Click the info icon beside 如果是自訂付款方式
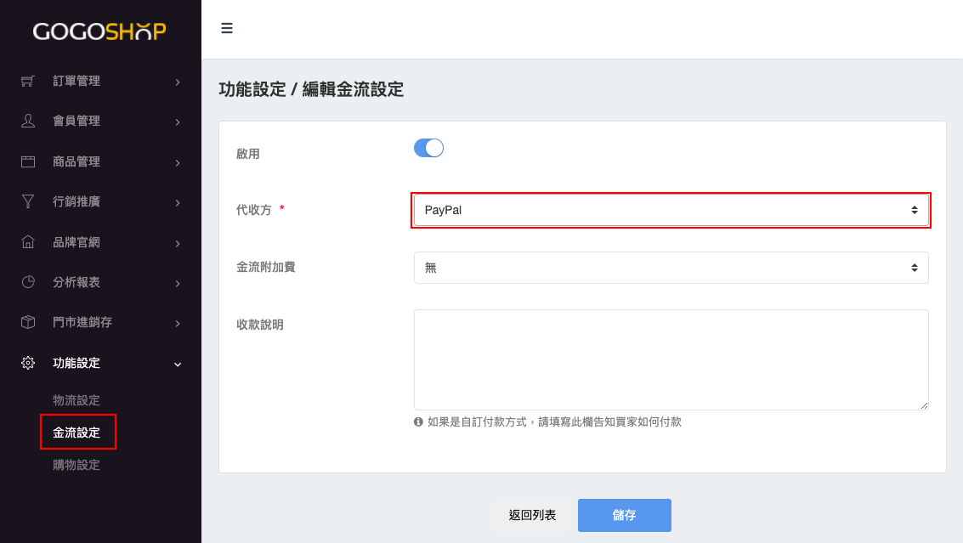Viewport: 963px width, 543px height. [x=418, y=422]
